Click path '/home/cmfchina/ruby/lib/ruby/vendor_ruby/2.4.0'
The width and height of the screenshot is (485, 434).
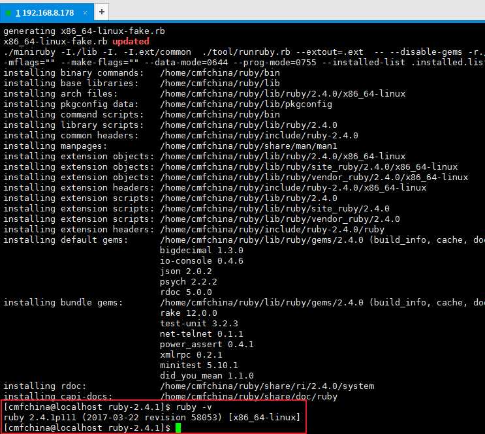pos(280,219)
